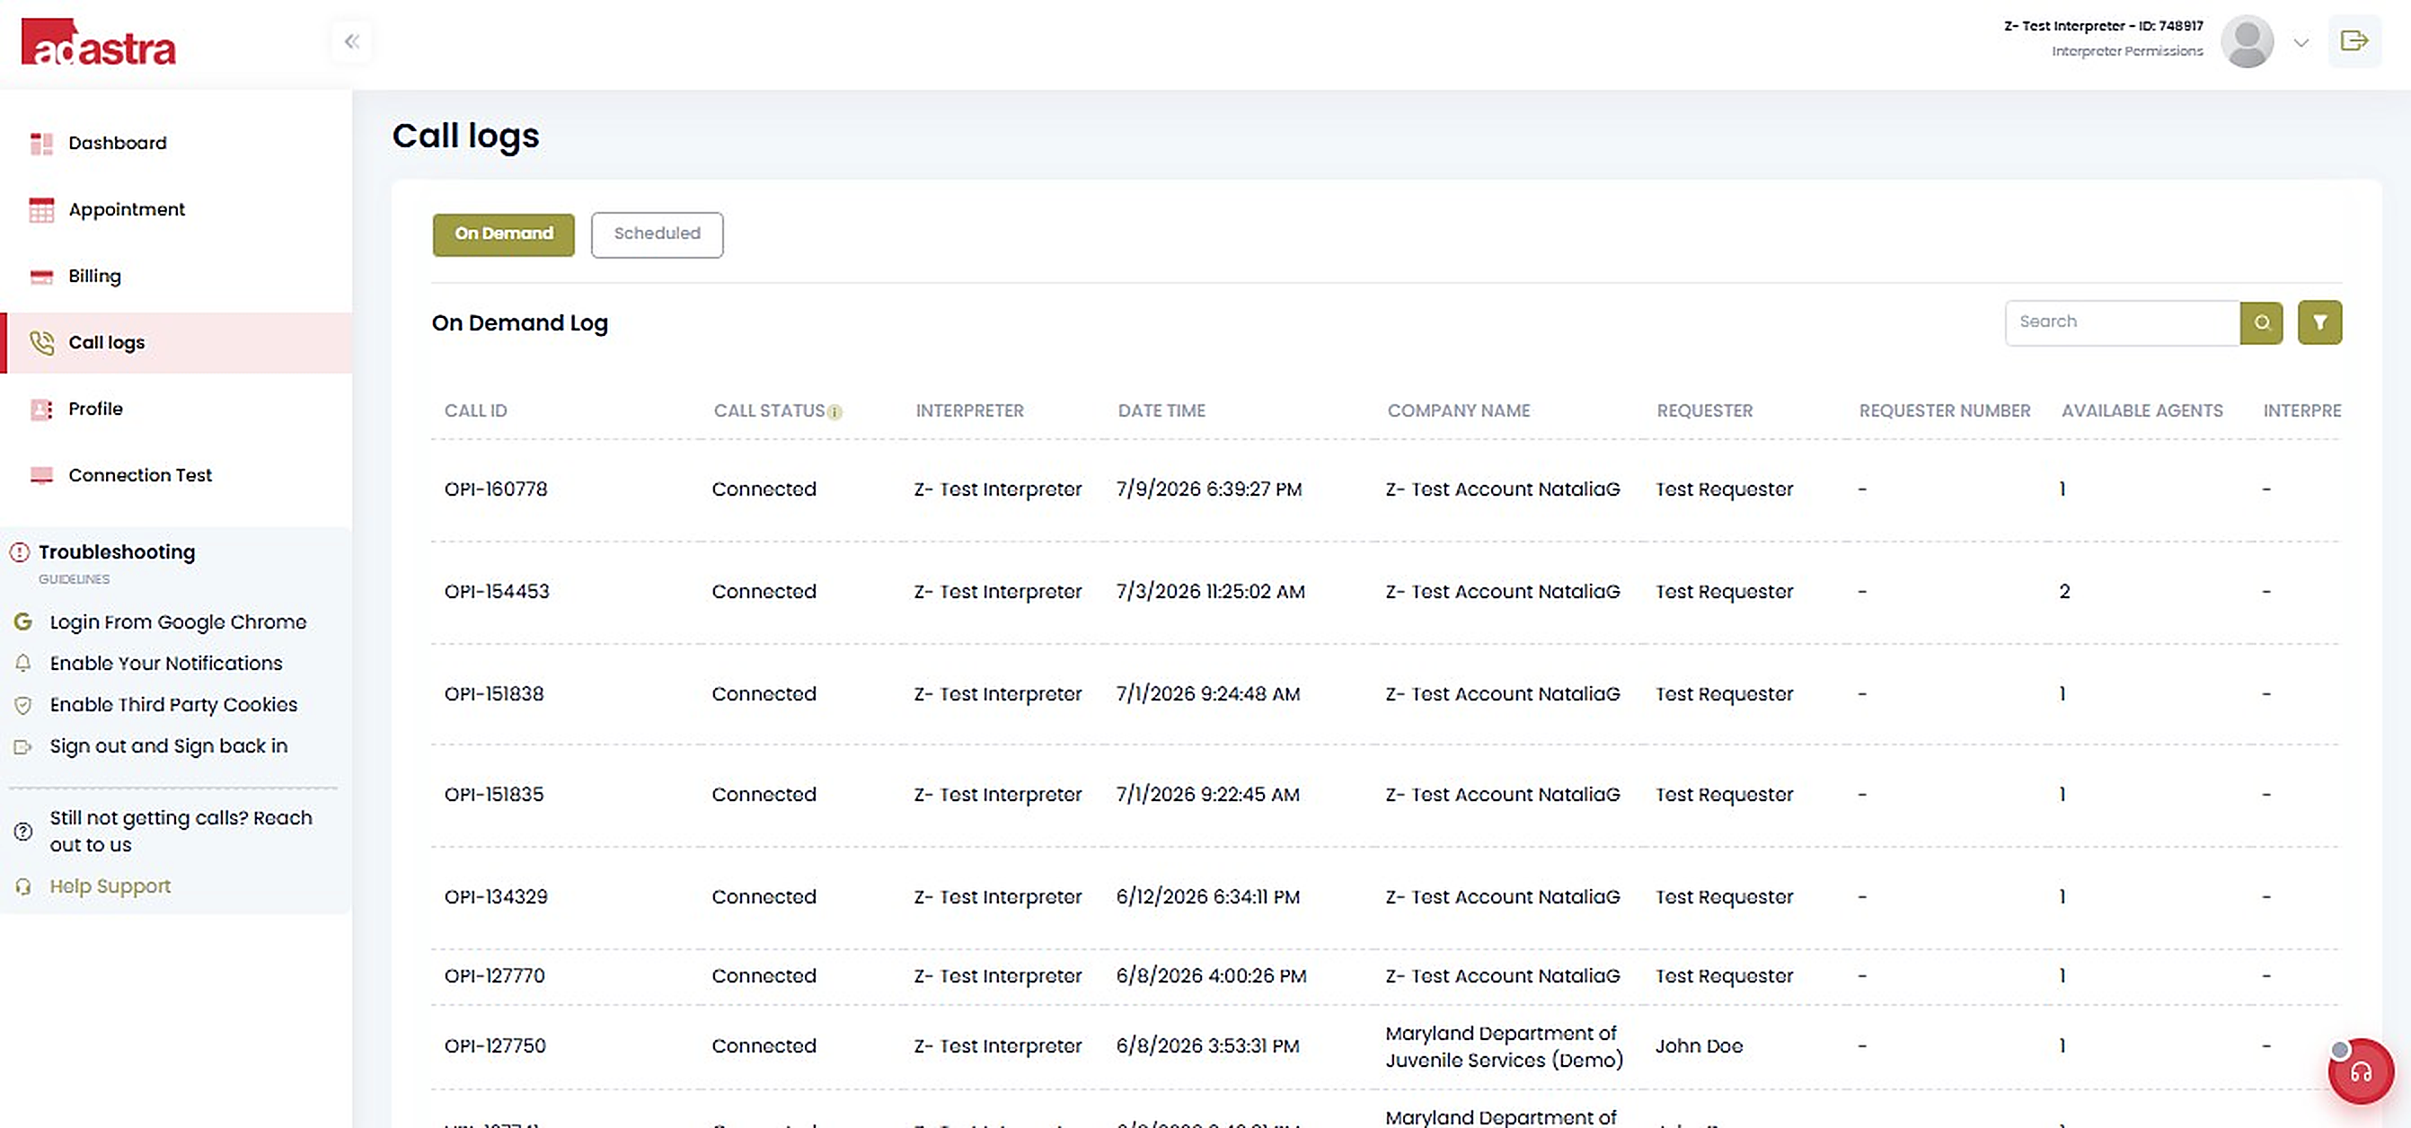Select call ID OPI-151835
The height and width of the screenshot is (1128, 2411).
coord(494,795)
